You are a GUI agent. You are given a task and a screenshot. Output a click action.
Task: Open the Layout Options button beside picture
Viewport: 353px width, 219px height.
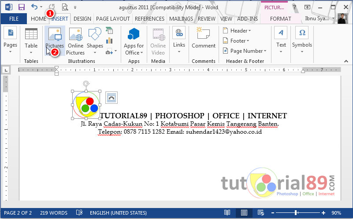[111, 98]
